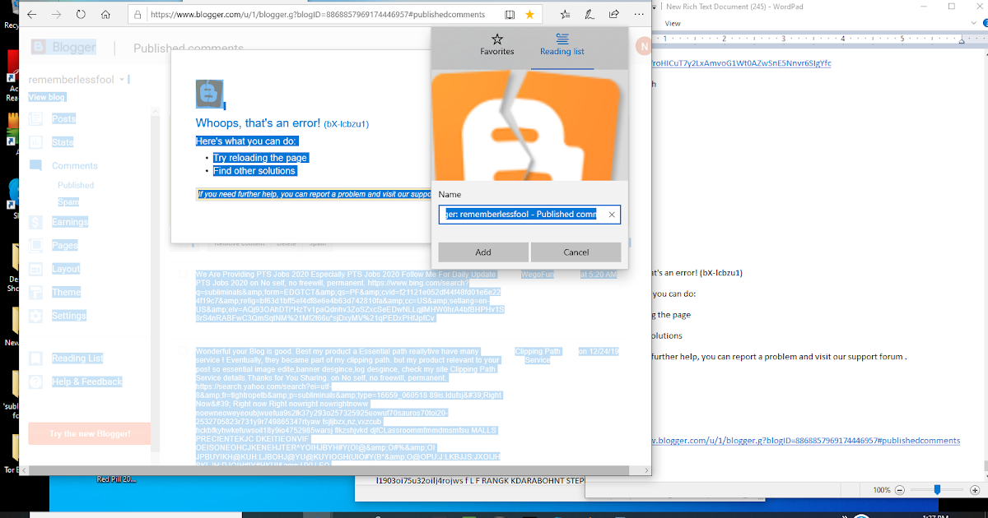
Task: Click the browser address bar URL
Action: 317,15
